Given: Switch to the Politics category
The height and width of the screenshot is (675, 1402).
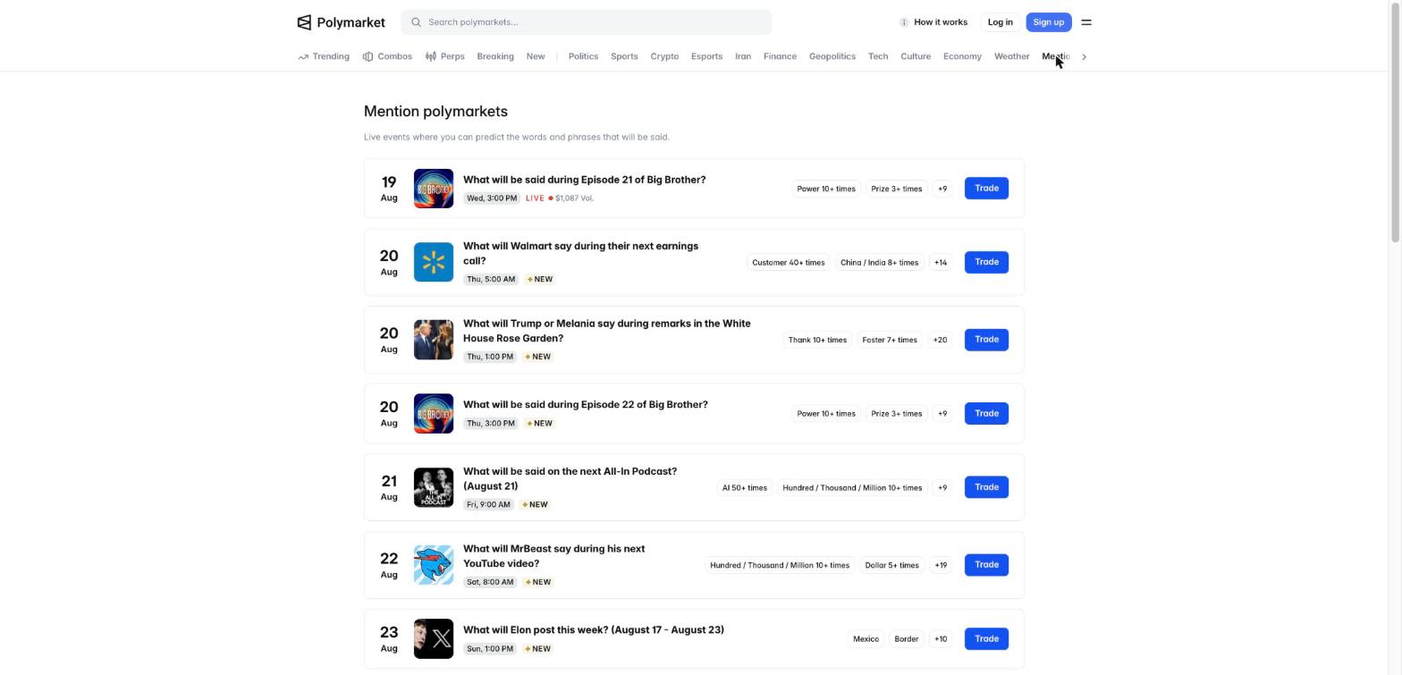Looking at the screenshot, I should [x=583, y=56].
